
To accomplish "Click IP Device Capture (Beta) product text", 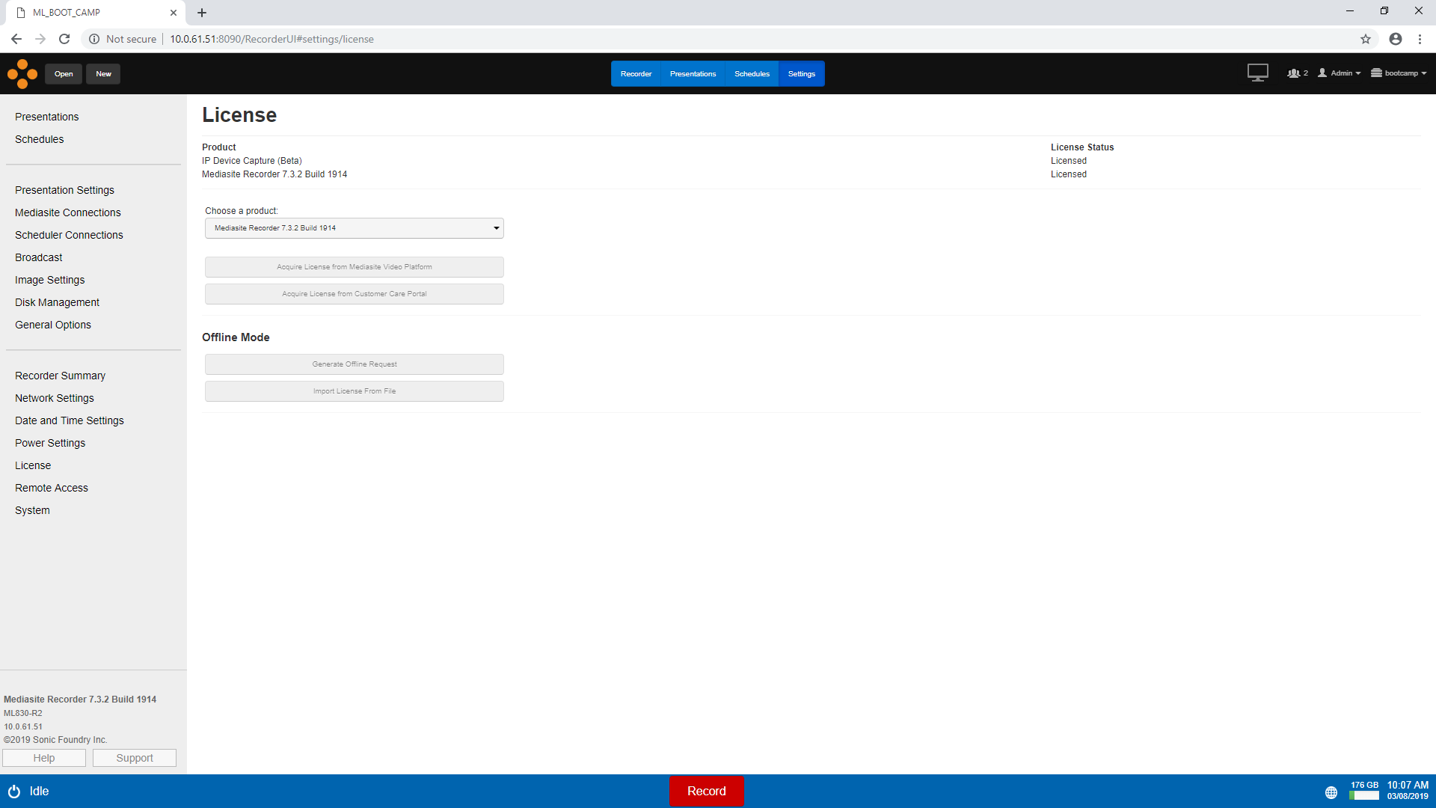I will [x=252, y=161].
